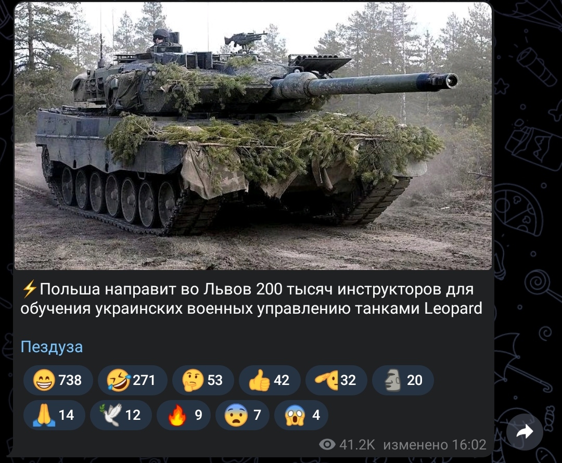The width and height of the screenshot is (562, 463).
Task: Click the grinning face reaction with 738
Action: point(58,380)
